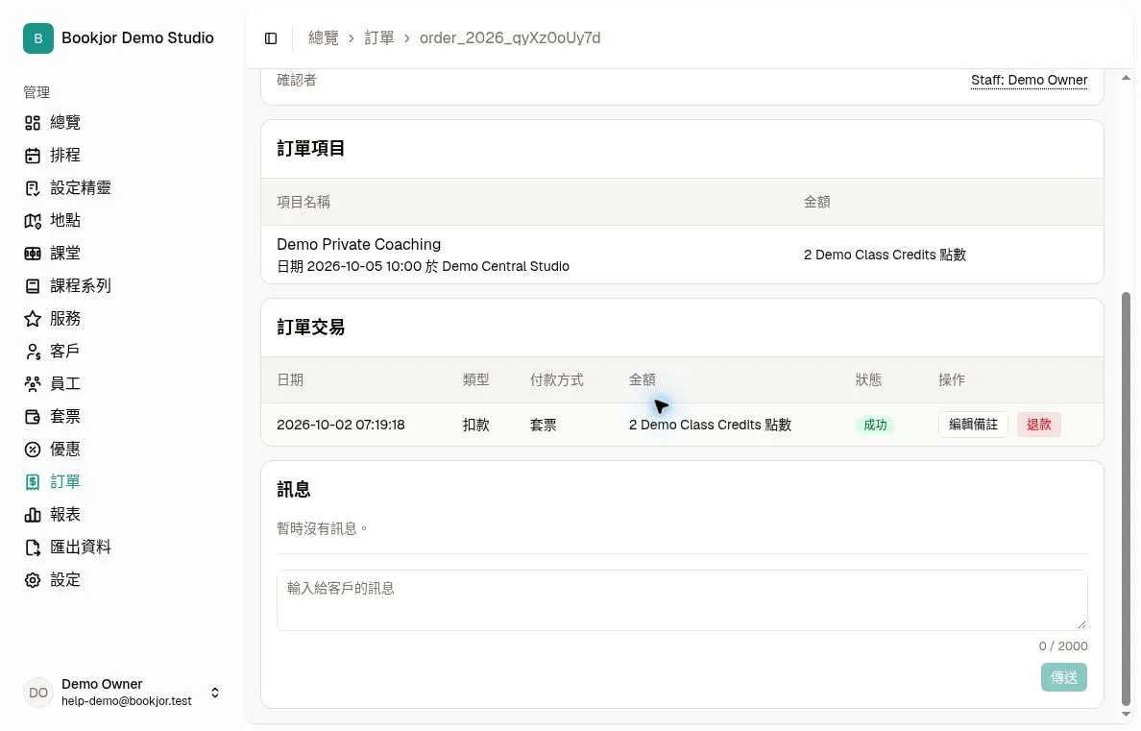
Task: Click the 訂單交易 section heading
Action: pyautogui.click(x=311, y=328)
